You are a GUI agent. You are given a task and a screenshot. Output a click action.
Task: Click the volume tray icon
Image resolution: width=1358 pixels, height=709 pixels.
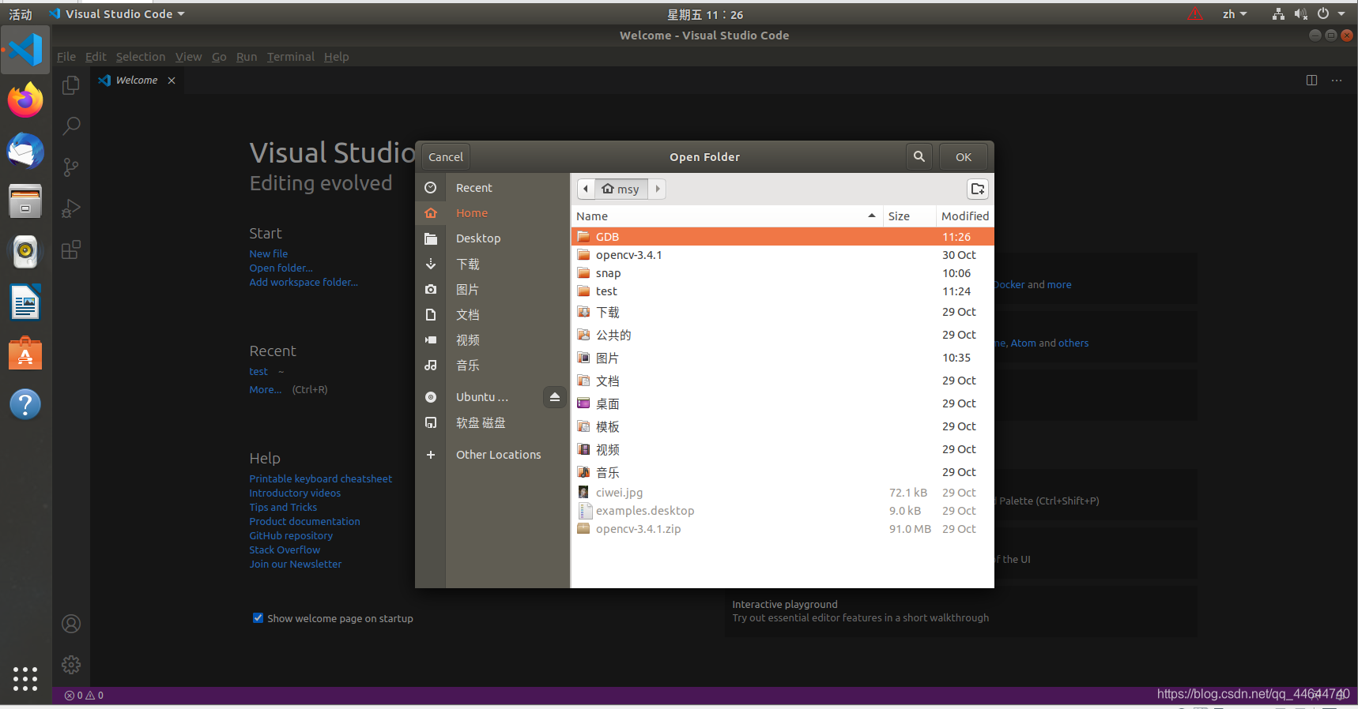pos(1300,14)
